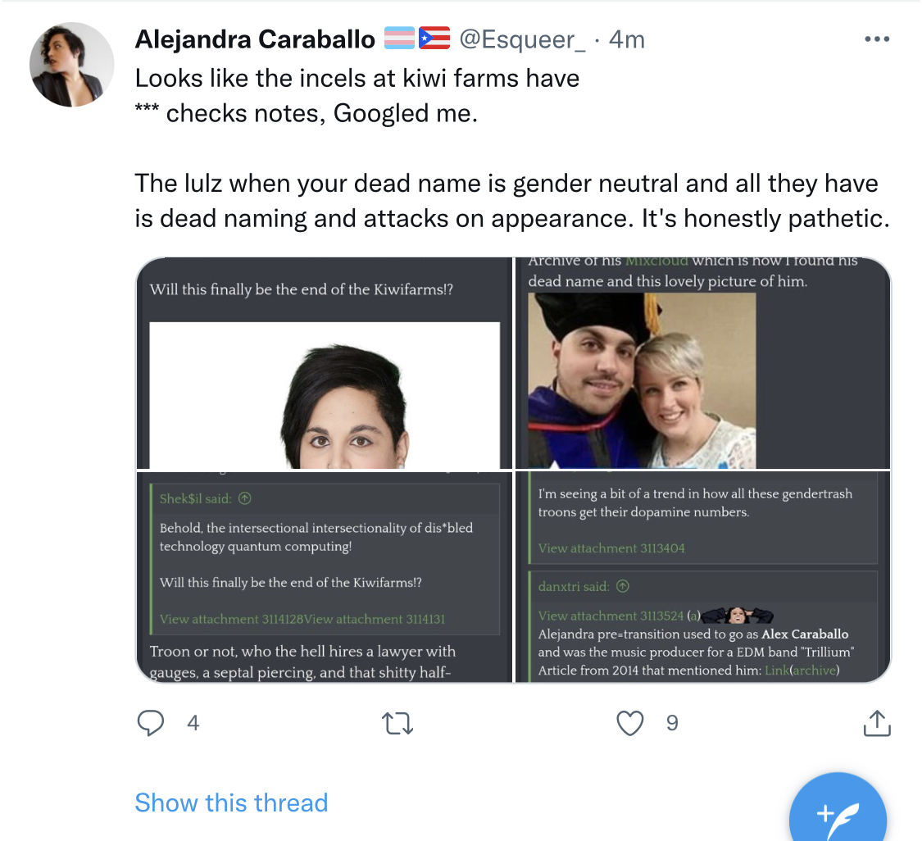
Task: Open the bottom-left Shek$il quote image
Action: pyautogui.click(x=325, y=577)
